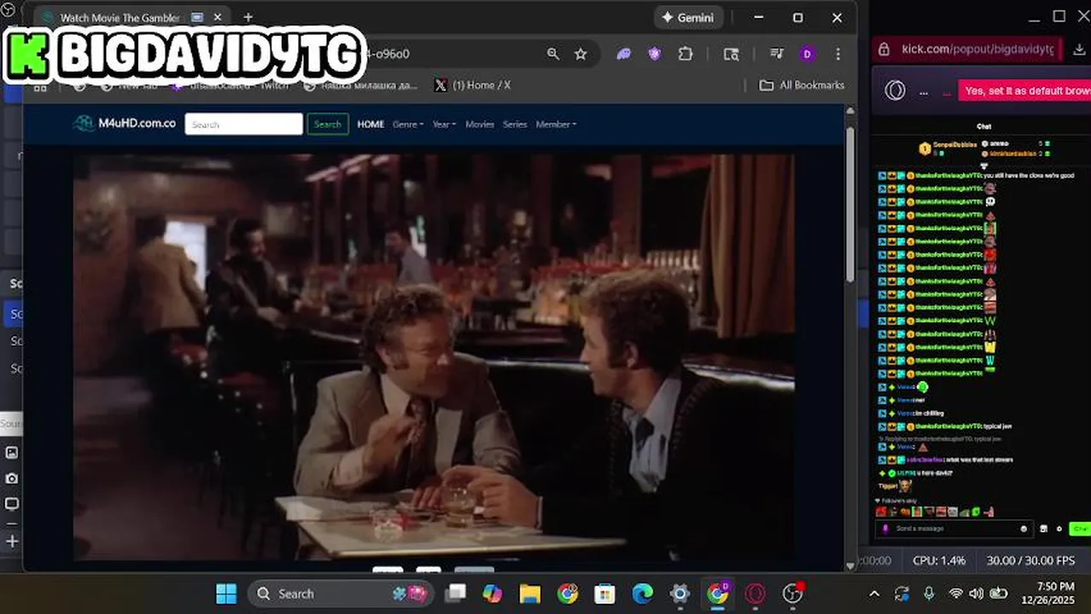Image resolution: width=1091 pixels, height=614 pixels.
Task: Open Windows Start menu
Action: [226, 594]
